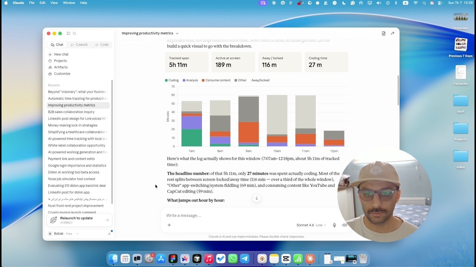Toggle the Away/locked legend entry

point(260,80)
